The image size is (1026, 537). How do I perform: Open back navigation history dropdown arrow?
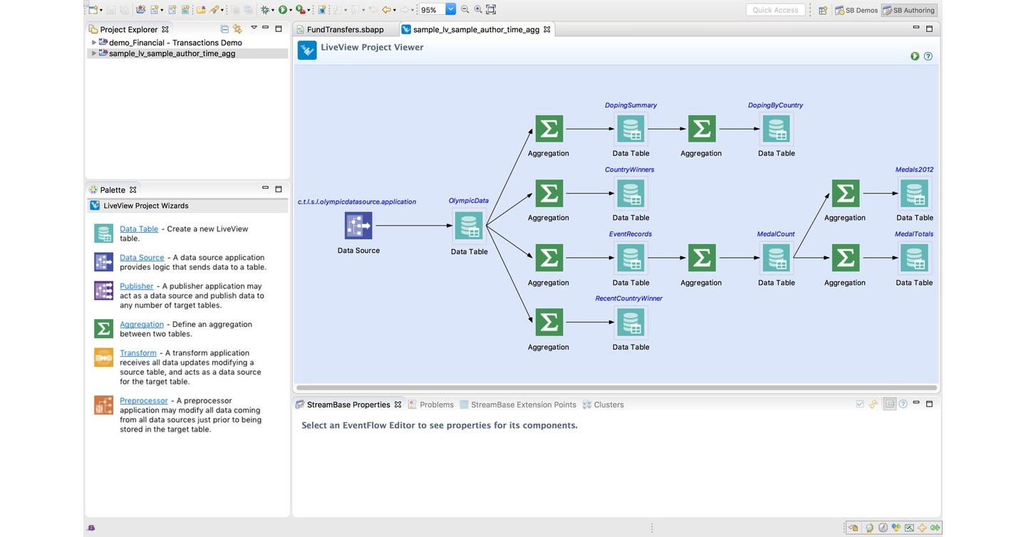[394, 11]
